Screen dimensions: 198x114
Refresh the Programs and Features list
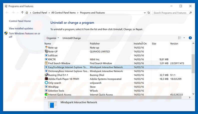point(149,13)
